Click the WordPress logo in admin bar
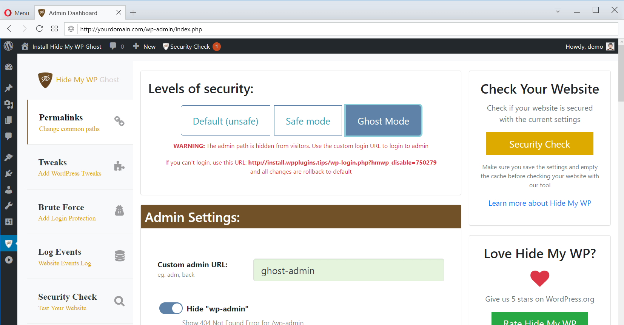624x325 pixels. click(8, 46)
